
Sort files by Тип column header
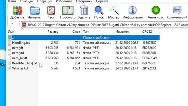pos(98,32)
